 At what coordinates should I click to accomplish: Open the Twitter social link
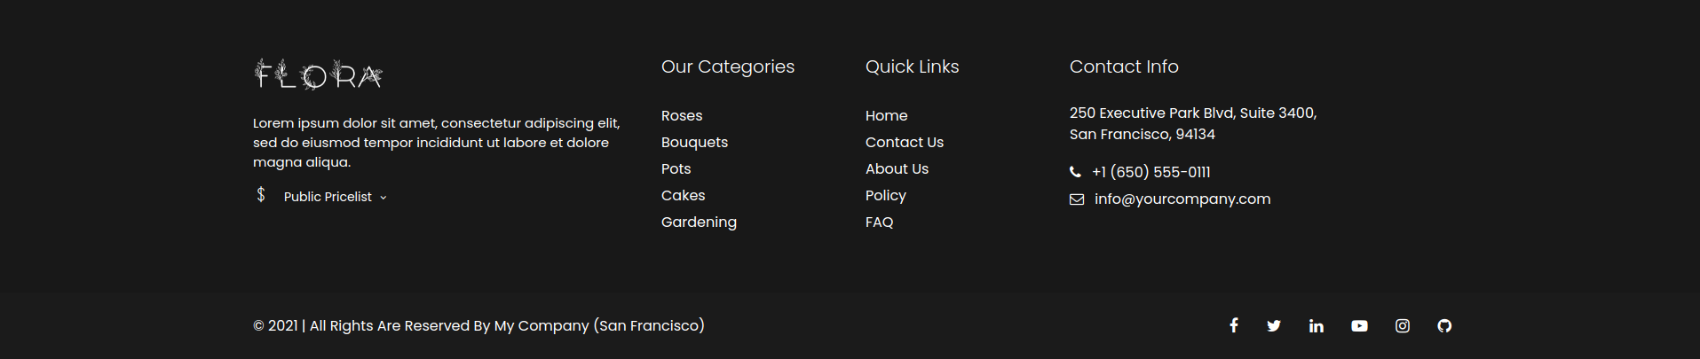[1274, 325]
